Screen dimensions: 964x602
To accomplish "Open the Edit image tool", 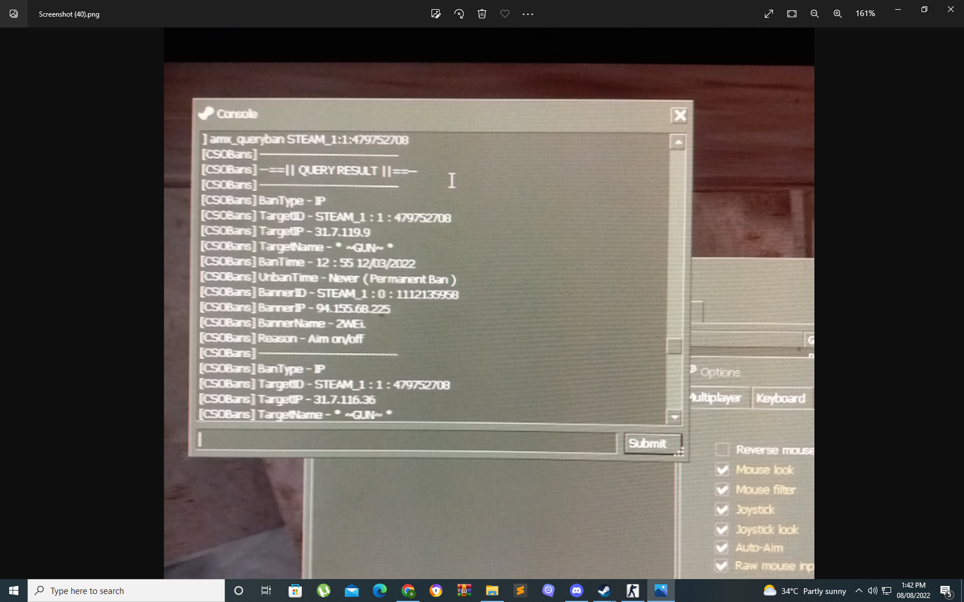I will [x=436, y=14].
